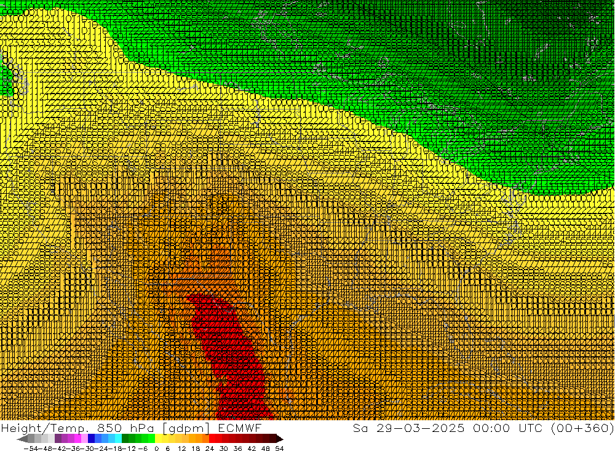This screenshot has width=615, height=451.
Task: Click the legend value '-12'
Action: pyautogui.click(x=129, y=449)
